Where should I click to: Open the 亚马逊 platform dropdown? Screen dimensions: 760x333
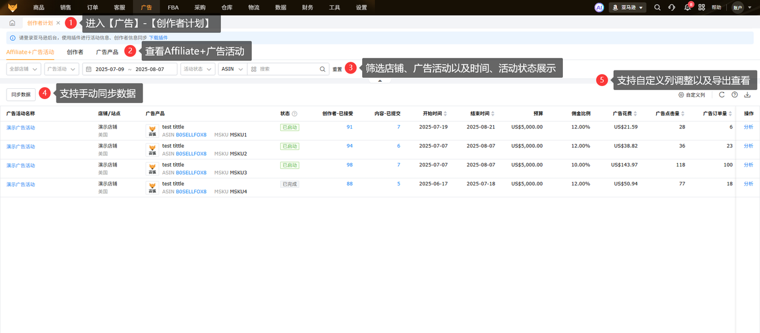pyautogui.click(x=628, y=7)
